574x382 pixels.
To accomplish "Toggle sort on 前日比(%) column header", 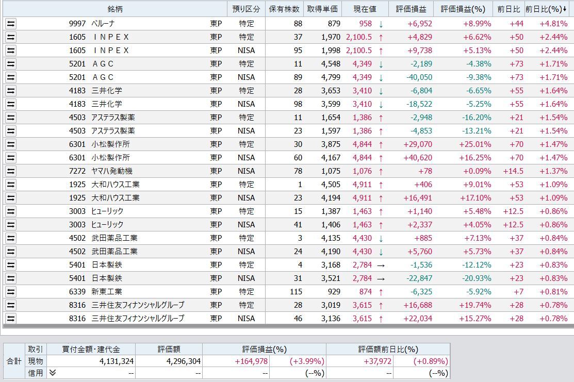I will point(547,9).
